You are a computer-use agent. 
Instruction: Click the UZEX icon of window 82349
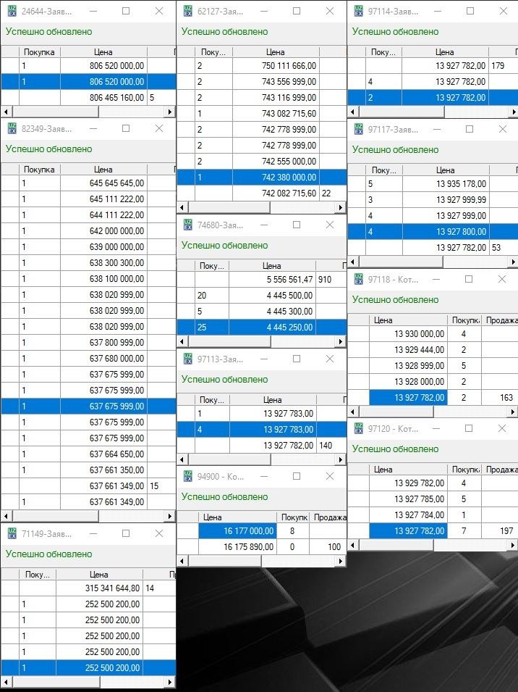point(12,129)
